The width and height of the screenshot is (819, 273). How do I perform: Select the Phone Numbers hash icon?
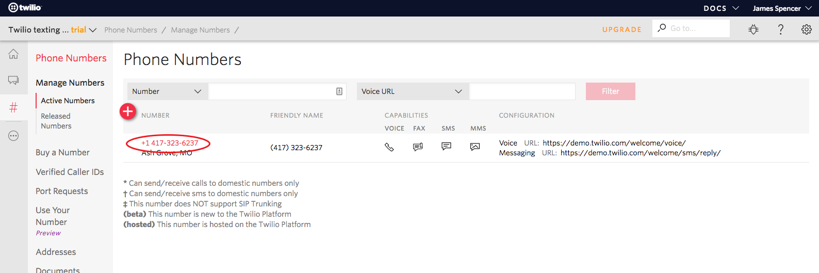(x=13, y=107)
